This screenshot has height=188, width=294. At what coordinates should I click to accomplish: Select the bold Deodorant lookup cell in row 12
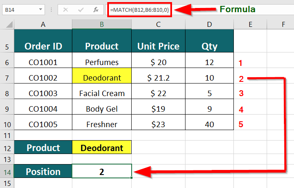[102, 148]
